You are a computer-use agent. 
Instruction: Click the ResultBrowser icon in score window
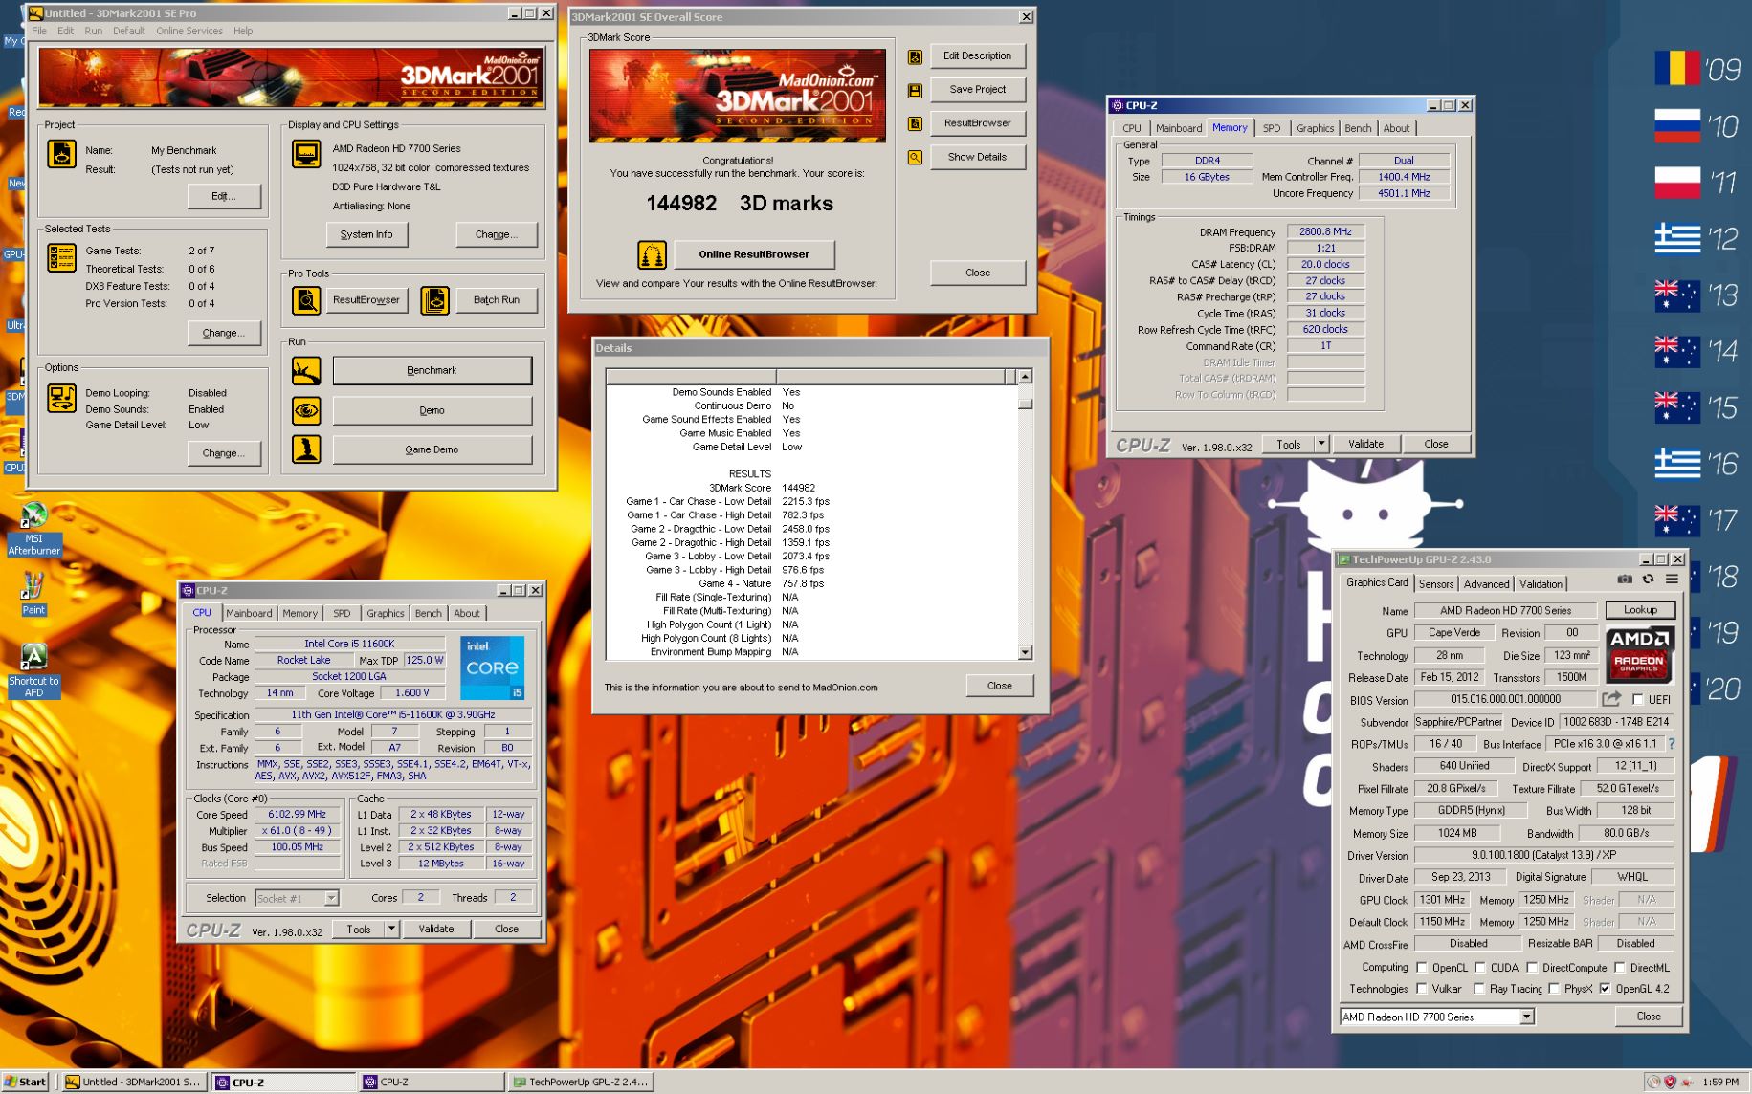915,123
